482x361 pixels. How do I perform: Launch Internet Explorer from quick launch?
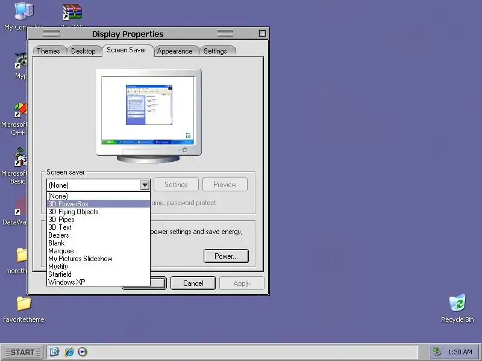pos(69,352)
